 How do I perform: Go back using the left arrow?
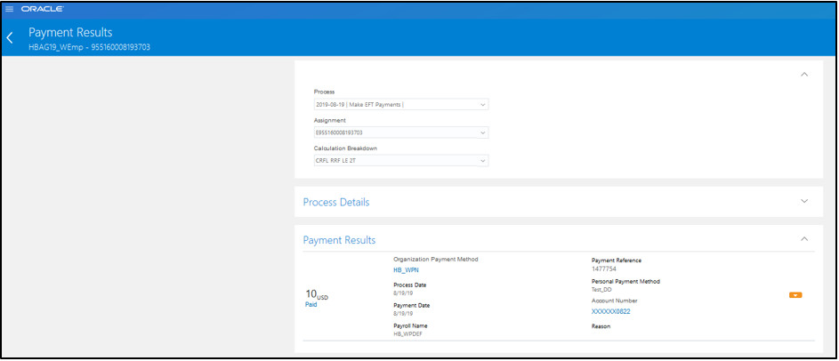[9, 38]
